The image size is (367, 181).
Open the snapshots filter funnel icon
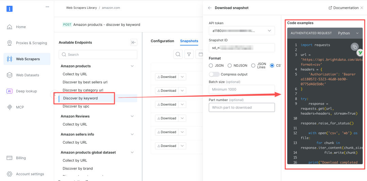189,54
